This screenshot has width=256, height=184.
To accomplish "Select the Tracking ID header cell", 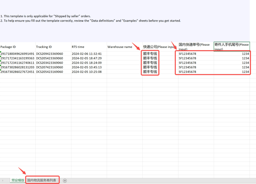I will [x=53, y=47].
